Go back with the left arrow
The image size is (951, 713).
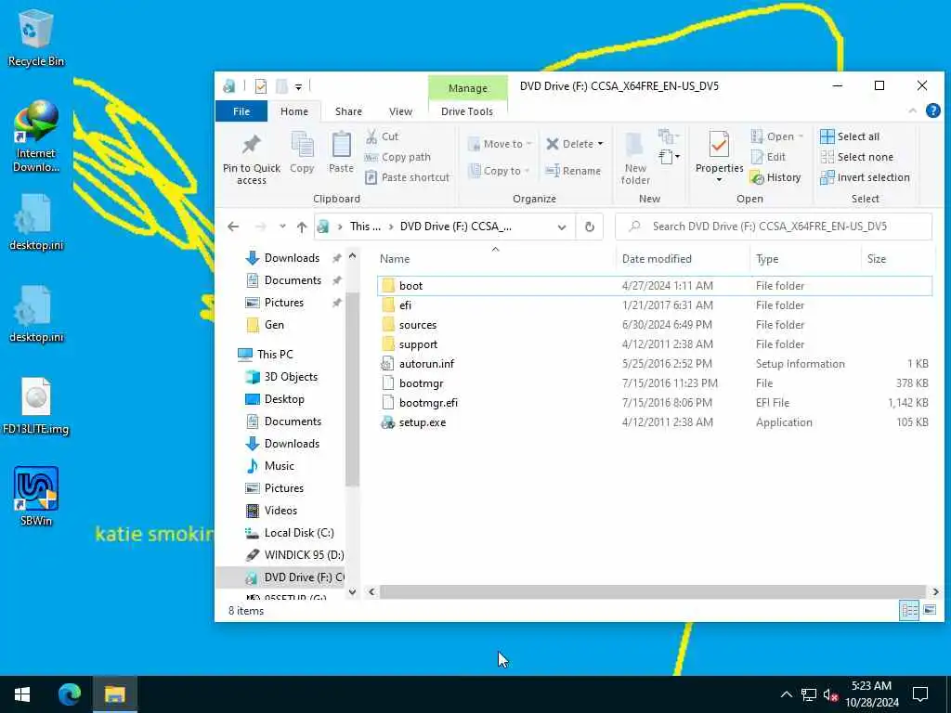[233, 227]
